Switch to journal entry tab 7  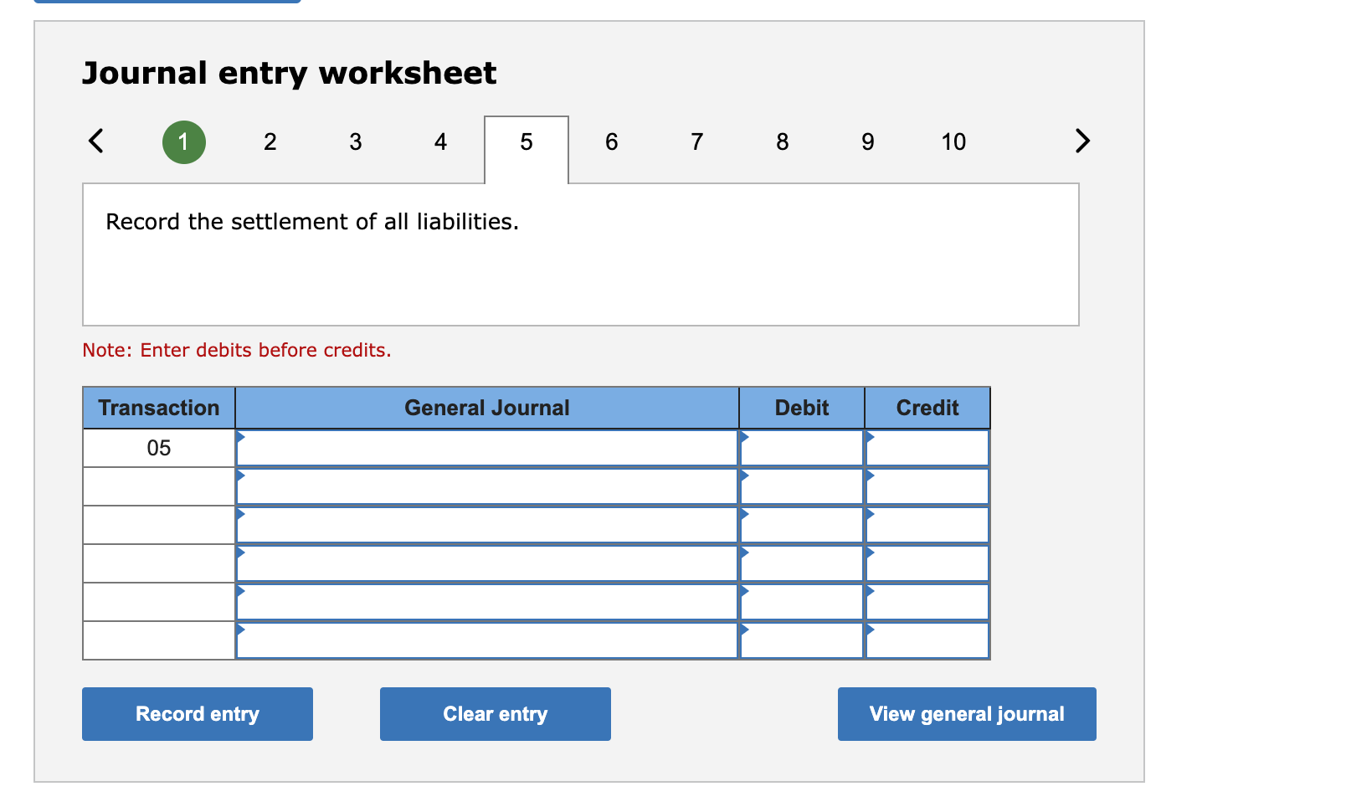697,142
